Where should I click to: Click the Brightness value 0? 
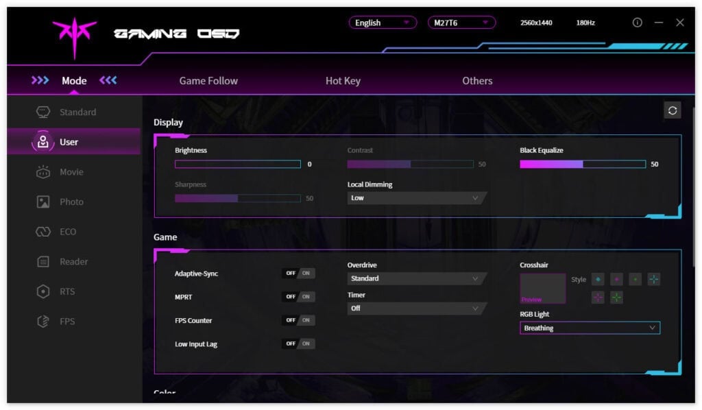(x=309, y=165)
